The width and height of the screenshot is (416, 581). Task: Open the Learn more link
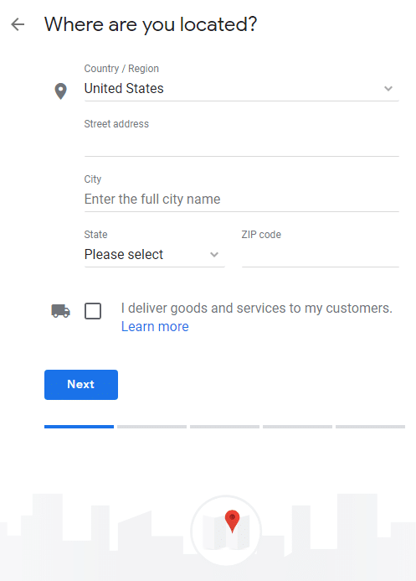[155, 326]
